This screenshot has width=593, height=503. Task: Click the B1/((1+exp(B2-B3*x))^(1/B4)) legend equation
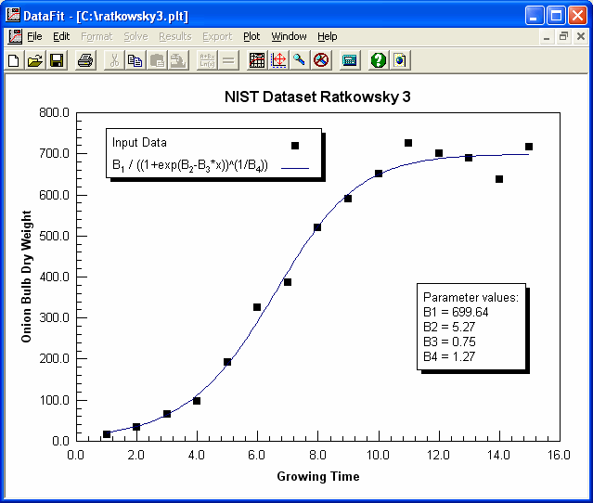pos(190,166)
